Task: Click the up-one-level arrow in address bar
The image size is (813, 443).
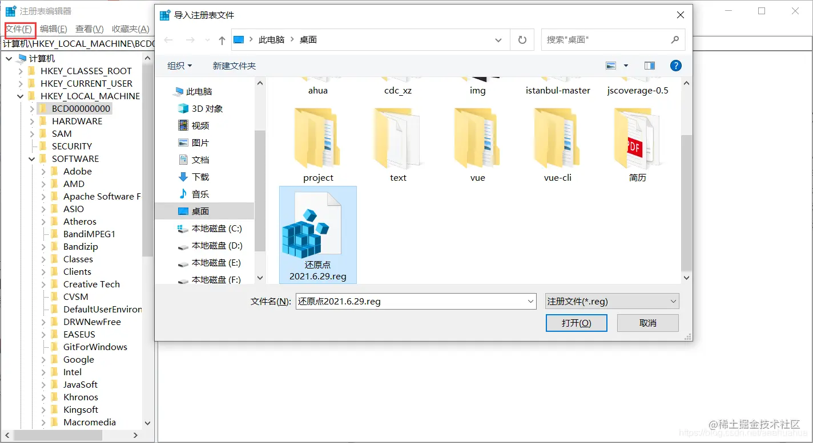Action: coord(222,39)
